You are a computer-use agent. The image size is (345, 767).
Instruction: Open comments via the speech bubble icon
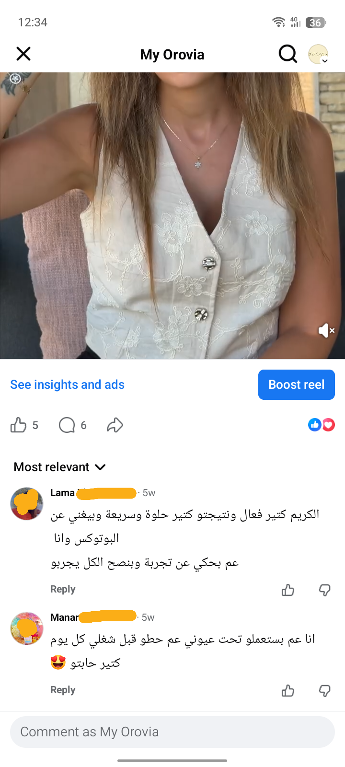[67, 425]
